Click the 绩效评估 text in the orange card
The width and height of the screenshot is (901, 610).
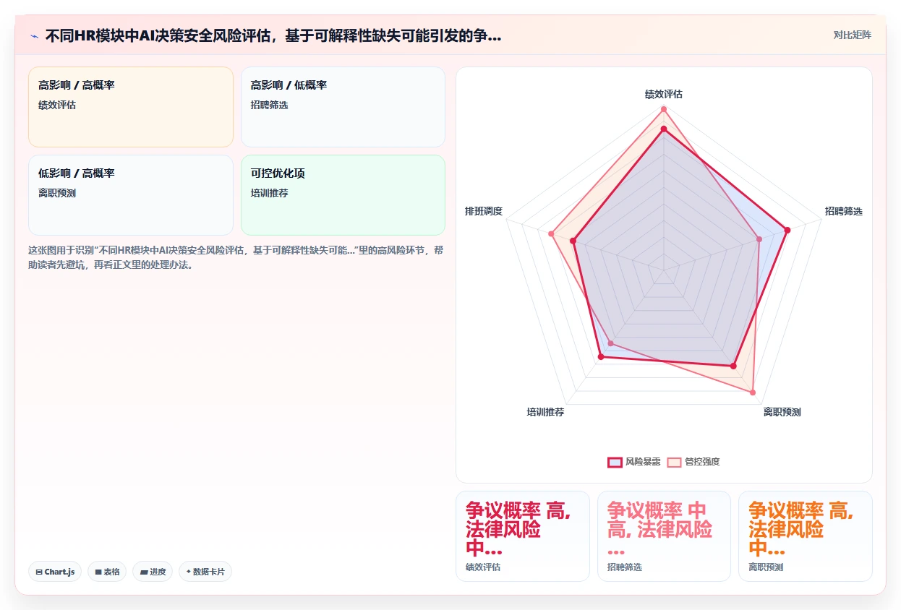(x=57, y=105)
